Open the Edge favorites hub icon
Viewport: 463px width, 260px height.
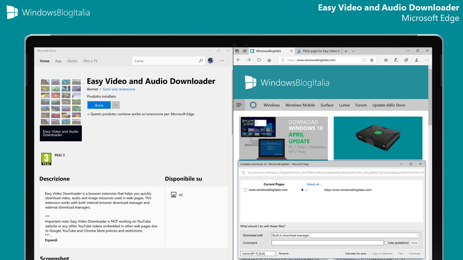point(386,60)
